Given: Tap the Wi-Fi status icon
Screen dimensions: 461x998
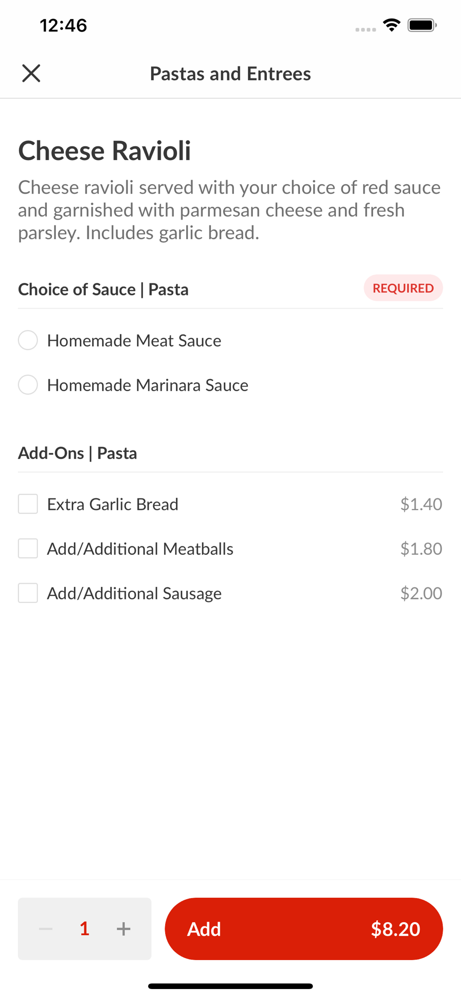Looking at the screenshot, I should tap(392, 25).
